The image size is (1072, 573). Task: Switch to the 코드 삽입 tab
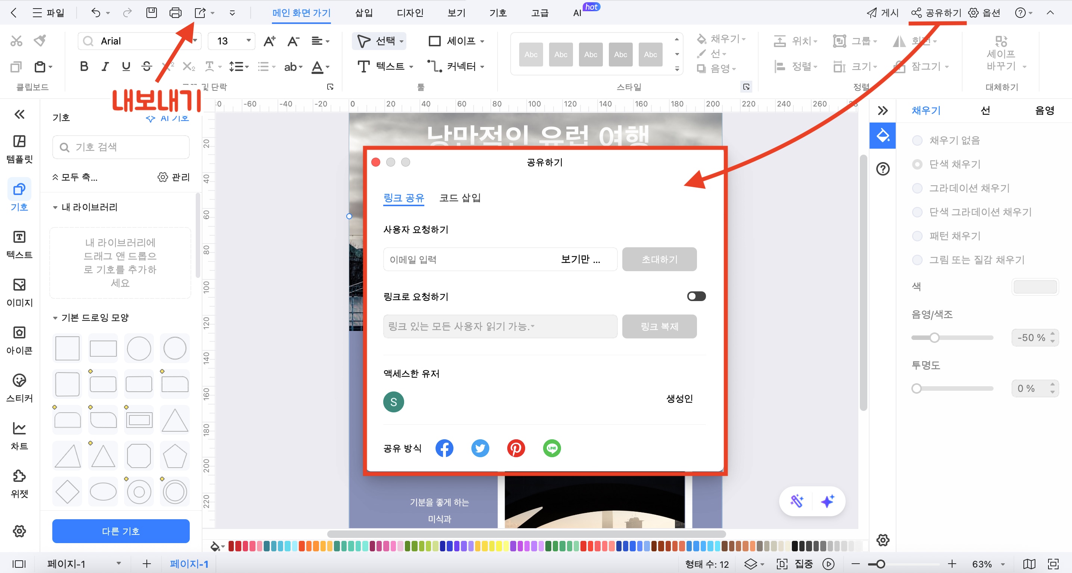click(459, 198)
